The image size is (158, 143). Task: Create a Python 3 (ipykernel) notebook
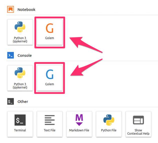click(x=20, y=32)
